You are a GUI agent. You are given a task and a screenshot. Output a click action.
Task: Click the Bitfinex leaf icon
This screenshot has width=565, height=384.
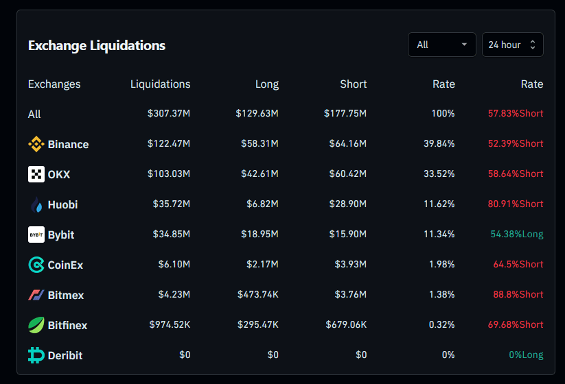[36, 325]
